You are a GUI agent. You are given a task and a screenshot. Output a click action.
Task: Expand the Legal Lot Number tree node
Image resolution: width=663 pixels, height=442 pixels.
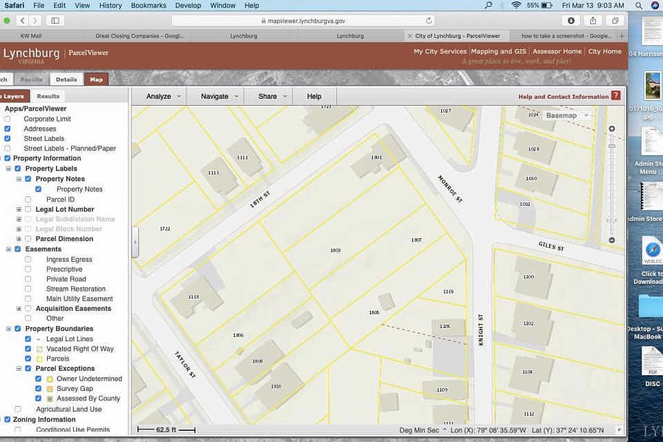click(x=19, y=209)
